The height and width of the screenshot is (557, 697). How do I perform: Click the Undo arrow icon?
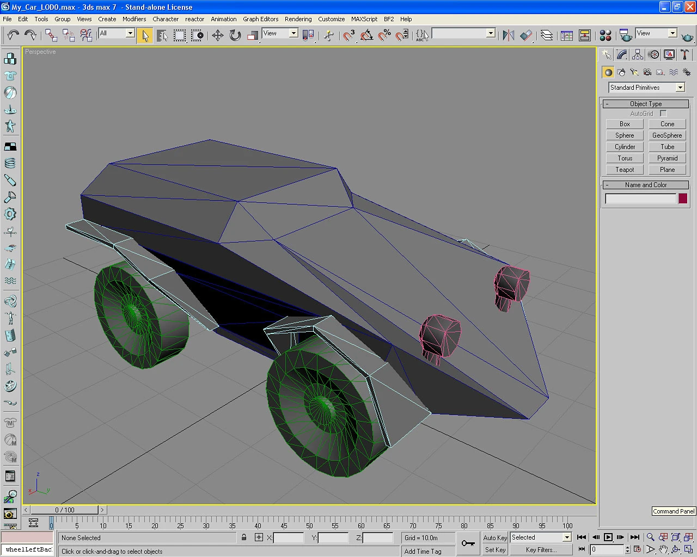click(13, 35)
